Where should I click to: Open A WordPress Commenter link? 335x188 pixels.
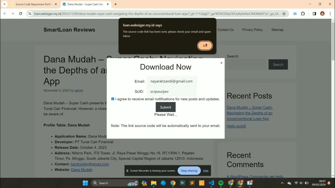pyautogui.click(x=248, y=177)
